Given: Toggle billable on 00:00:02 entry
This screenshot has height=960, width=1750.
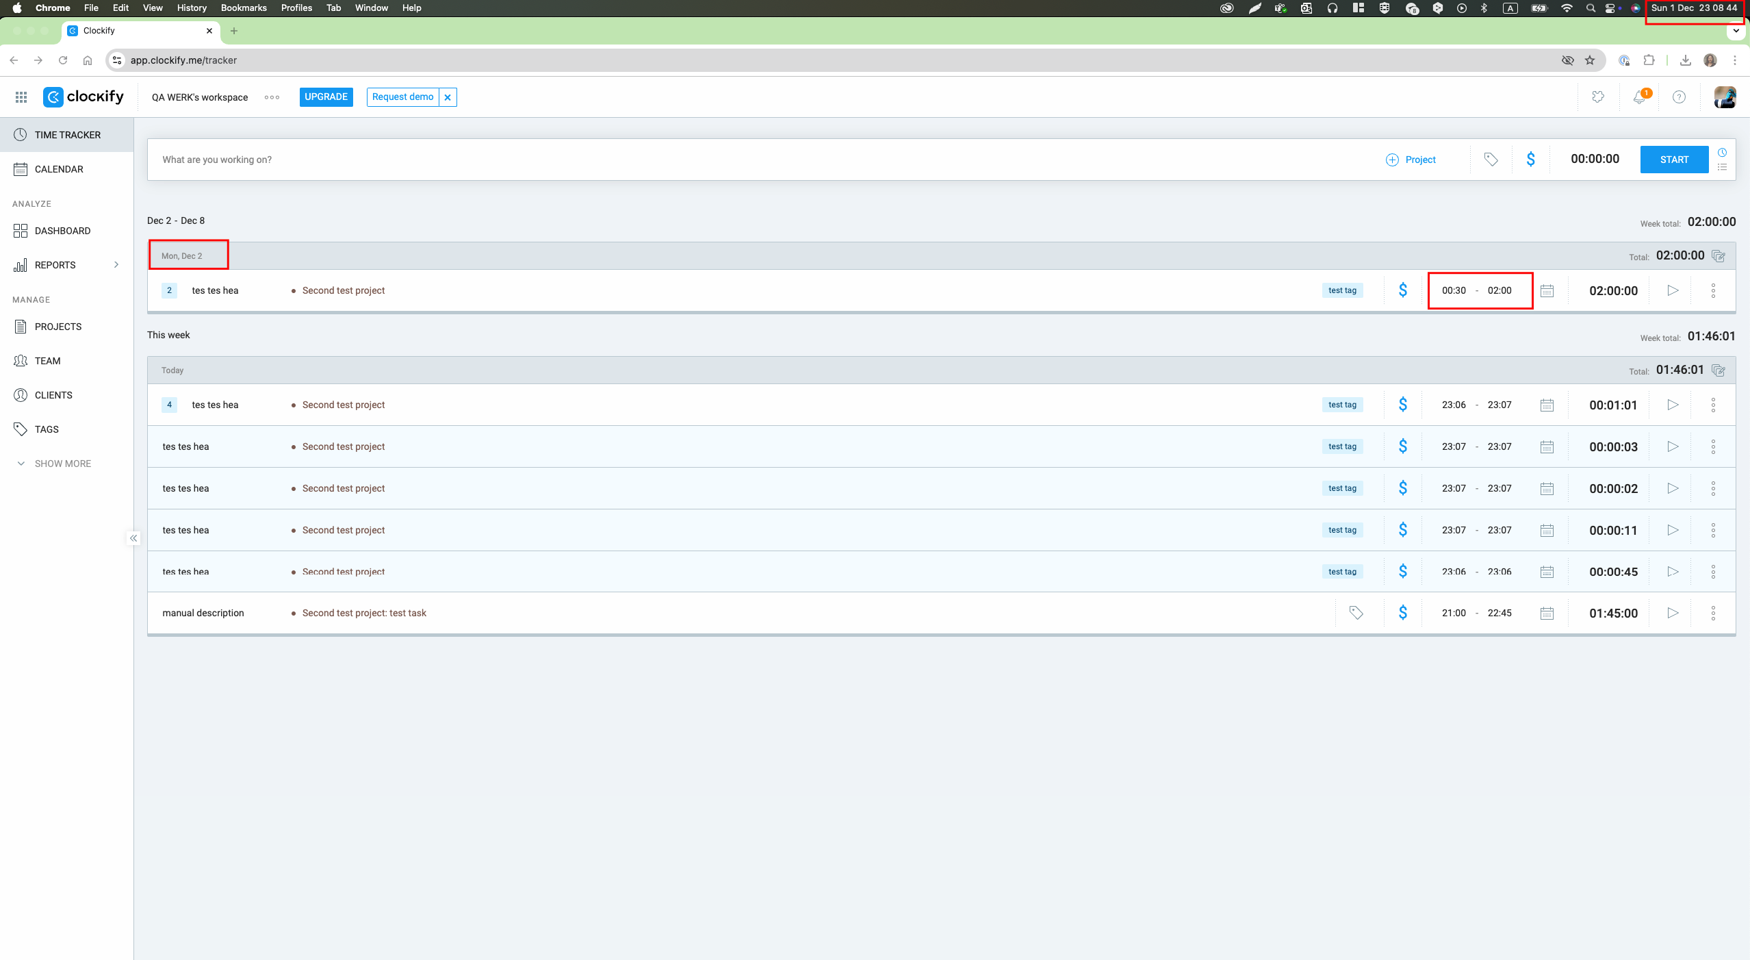Looking at the screenshot, I should pos(1403,488).
